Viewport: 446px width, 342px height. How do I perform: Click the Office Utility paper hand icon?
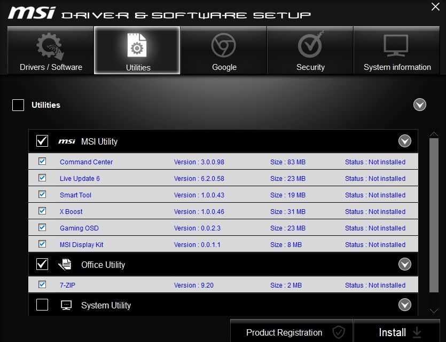[x=65, y=265]
